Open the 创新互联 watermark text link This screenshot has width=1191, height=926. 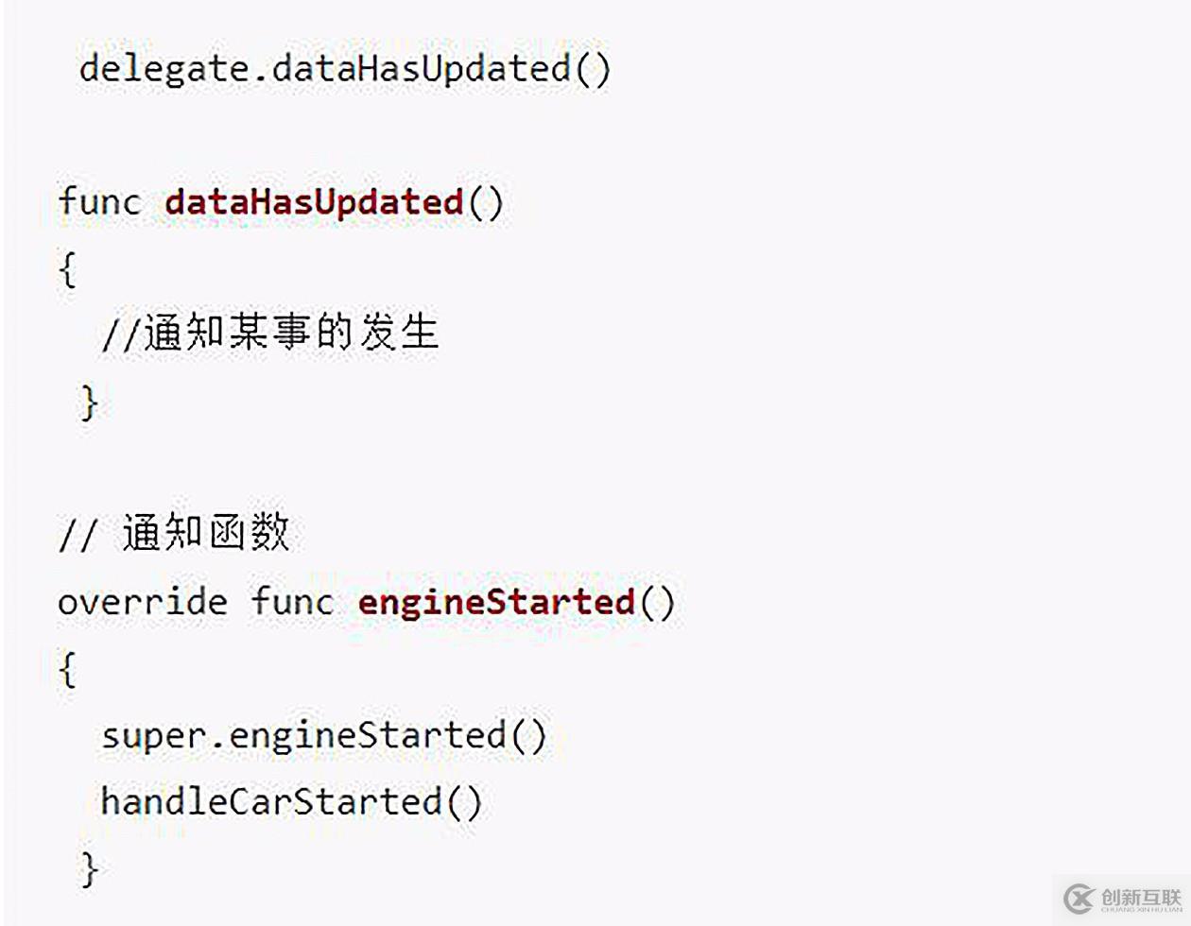[x=1141, y=898]
